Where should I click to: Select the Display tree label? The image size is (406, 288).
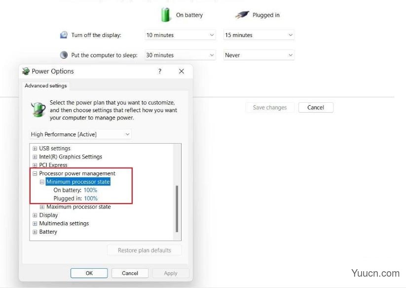pyautogui.click(x=48, y=215)
